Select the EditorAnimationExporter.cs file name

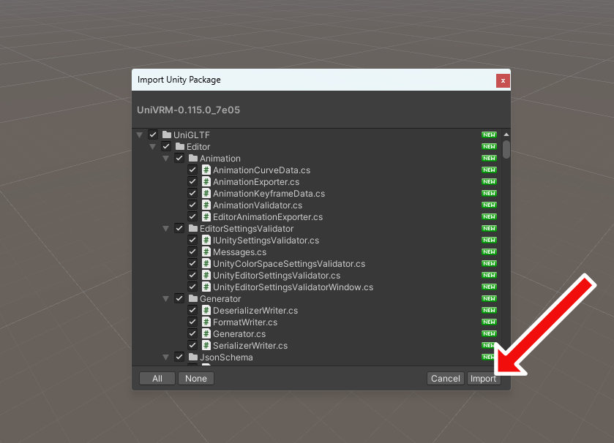(x=268, y=217)
